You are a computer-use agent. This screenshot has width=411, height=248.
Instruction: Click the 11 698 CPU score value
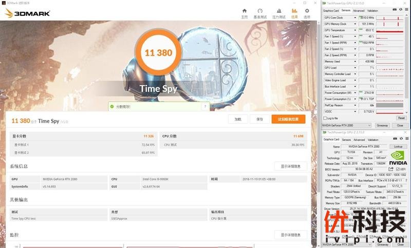[298, 136]
